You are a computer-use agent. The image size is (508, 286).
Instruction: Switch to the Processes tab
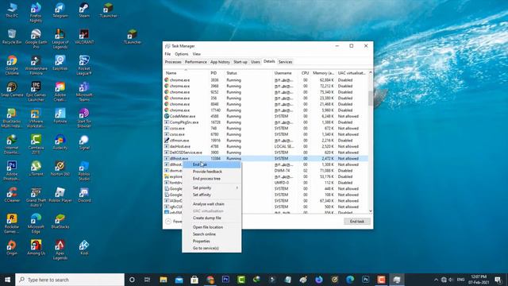tap(173, 62)
